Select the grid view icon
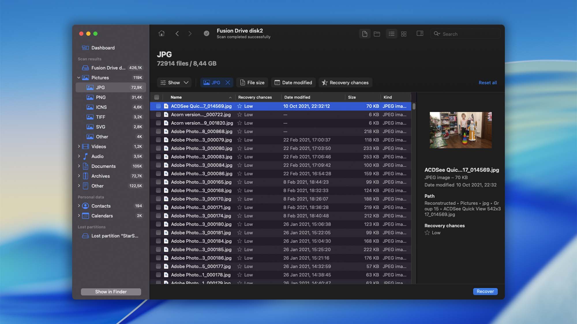The width and height of the screenshot is (577, 324). tap(404, 34)
